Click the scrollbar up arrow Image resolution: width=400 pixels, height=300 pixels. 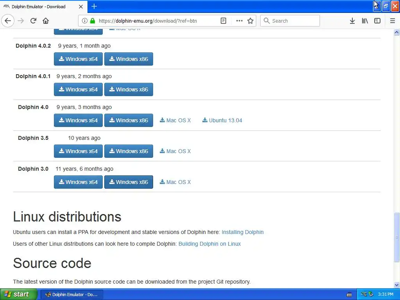[396, 32]
